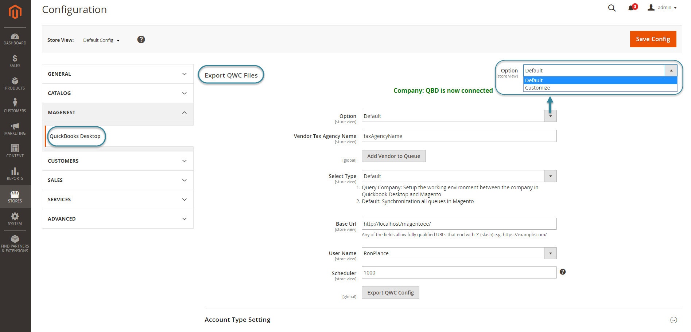Click the search magnifier icon
The image size is (691, 332).
point(612,8)
